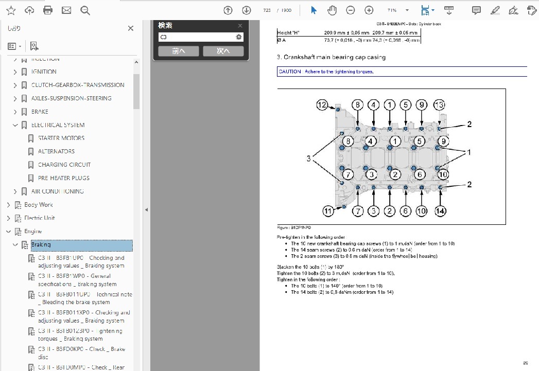Open the ALTERNATORS bookmark
The image size is (539, 371).
tap(57, 151)
